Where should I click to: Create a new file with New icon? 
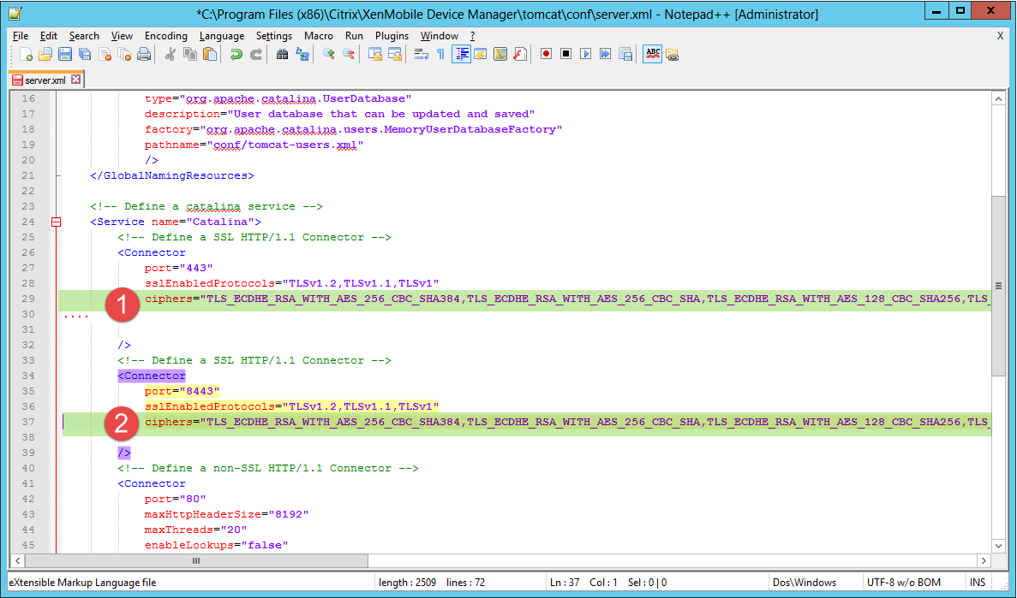[26, 55]
